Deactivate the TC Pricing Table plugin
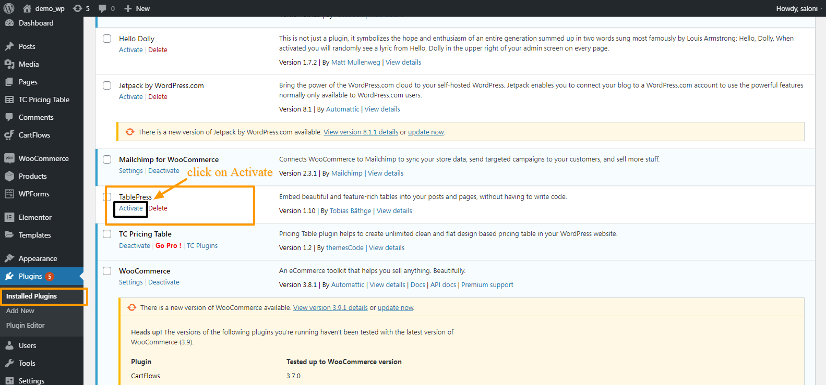This screenshot has width=826, height=385. pos(135,246)
